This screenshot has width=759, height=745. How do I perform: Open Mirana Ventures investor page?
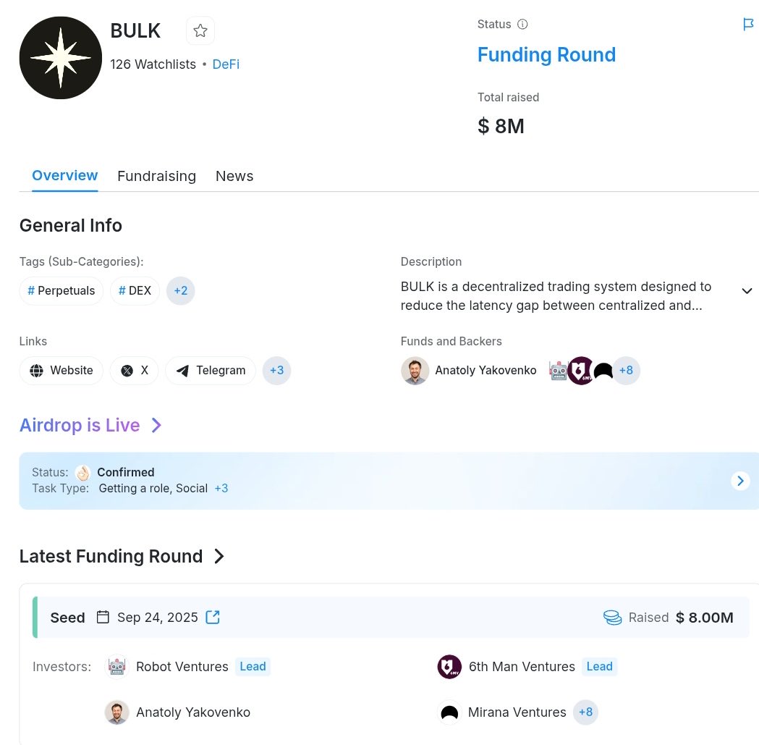517,712
